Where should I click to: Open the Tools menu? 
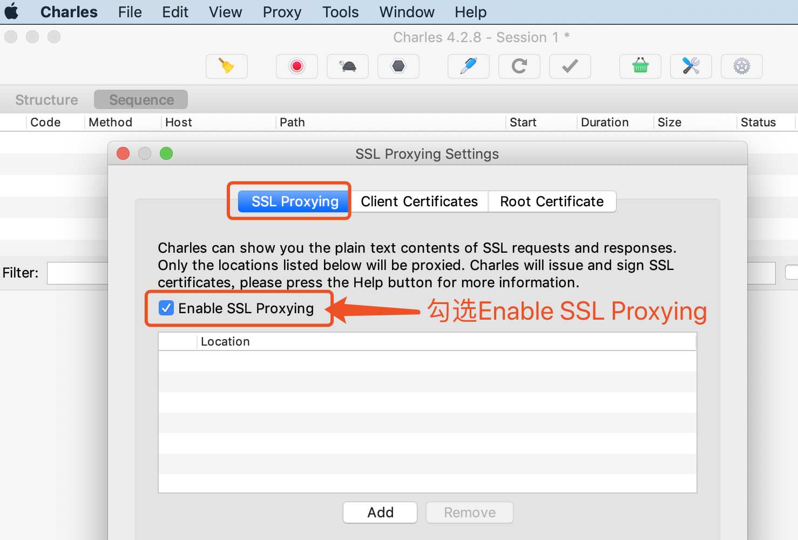341,12
